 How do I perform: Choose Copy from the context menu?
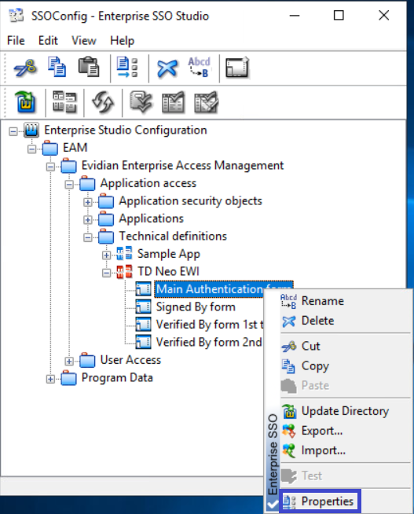[x=346, y=365]
